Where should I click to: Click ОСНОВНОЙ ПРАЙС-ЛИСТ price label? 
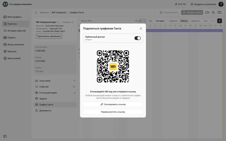point(54,31)
